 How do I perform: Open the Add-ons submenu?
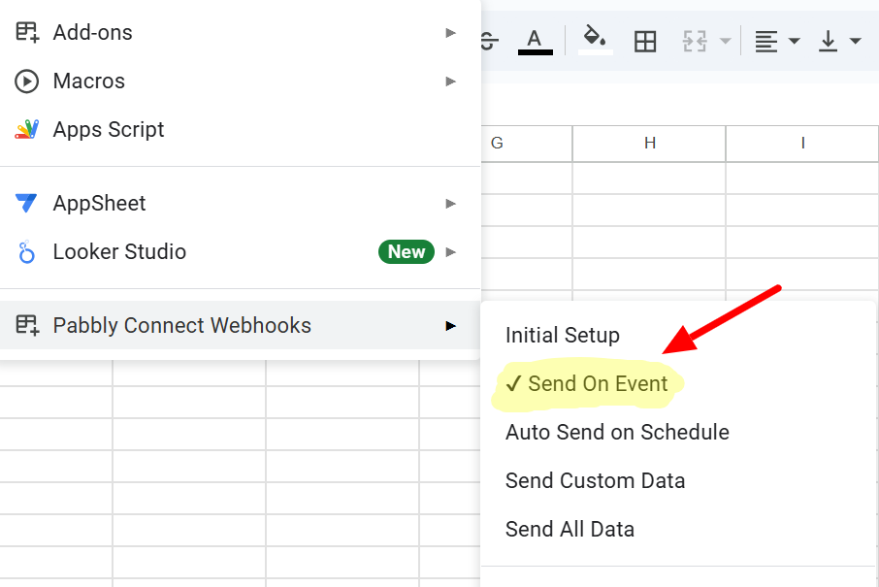[92, 32]
